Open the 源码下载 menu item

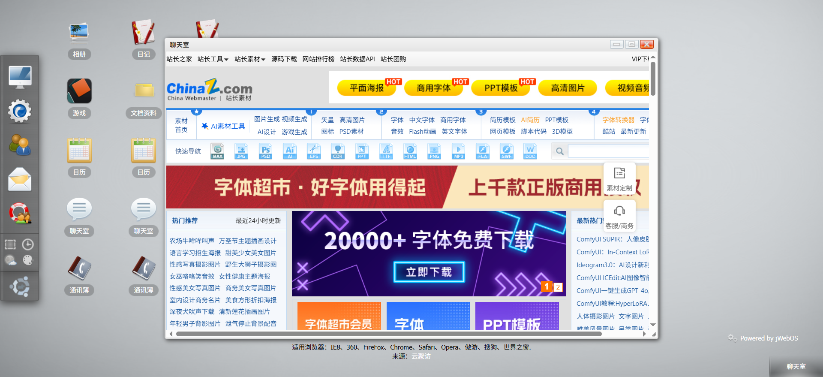(284, 59)
